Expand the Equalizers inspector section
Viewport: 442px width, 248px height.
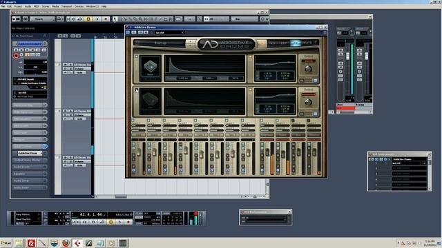pos(30,174)
